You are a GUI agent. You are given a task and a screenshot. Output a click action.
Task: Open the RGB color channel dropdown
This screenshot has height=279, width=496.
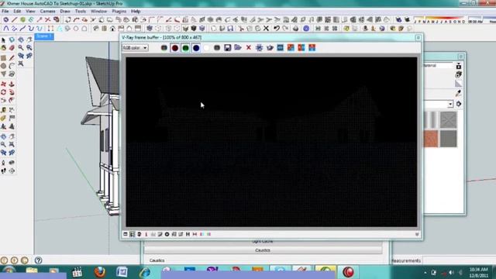pyautogui.click(x=135, y=48)
